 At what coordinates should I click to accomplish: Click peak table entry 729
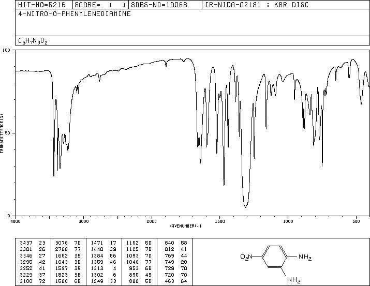click(x=169, y=268)
